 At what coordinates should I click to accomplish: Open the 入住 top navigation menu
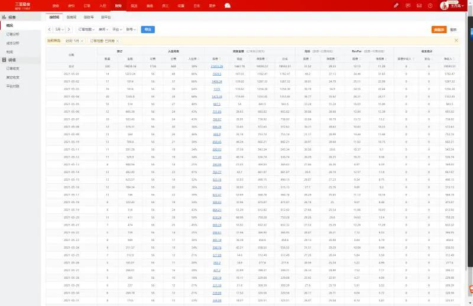tap(102, 6)
